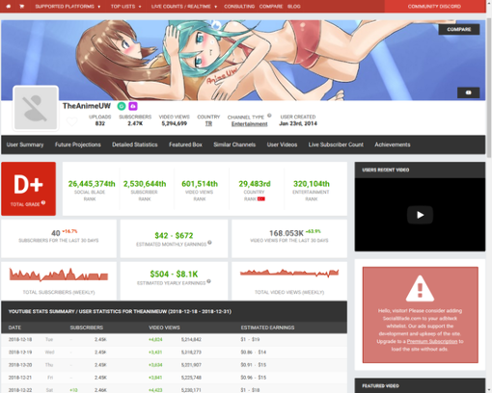The height and width of the screenshot is (393, 492).
Task: Click the 601,514th video views rank
Action: 200,184
